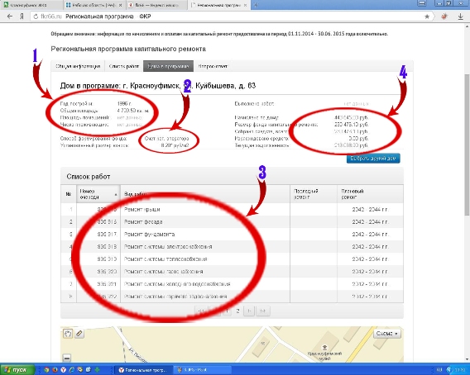Screen dimensions: 470x375
Task: Select the Ремонт системы горячего водоснабжения row
Action: [x=232, y=297]
